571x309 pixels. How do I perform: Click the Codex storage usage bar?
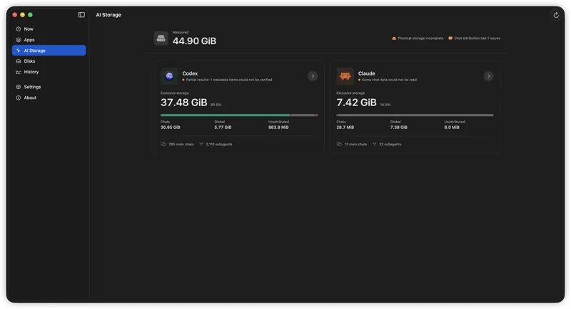239,115
